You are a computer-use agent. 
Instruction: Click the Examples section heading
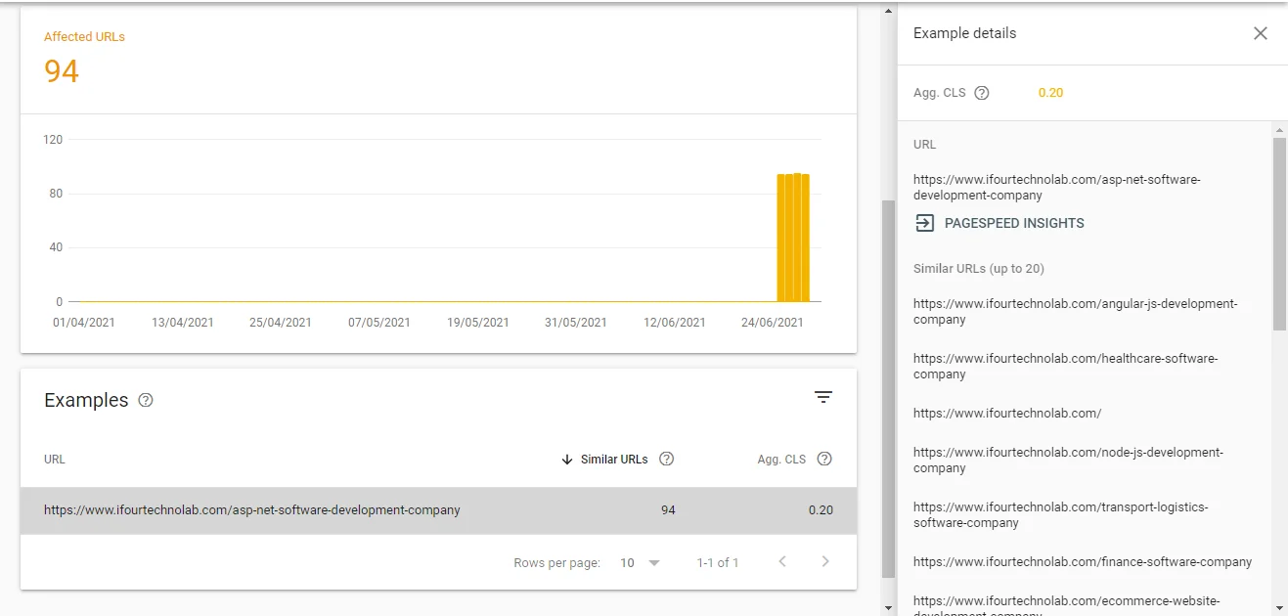coord(86,400)
